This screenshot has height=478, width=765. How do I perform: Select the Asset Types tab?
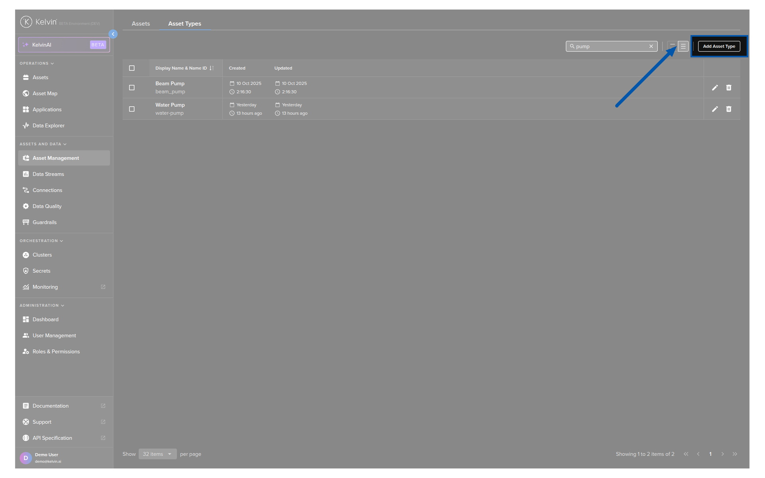point(184,24)
